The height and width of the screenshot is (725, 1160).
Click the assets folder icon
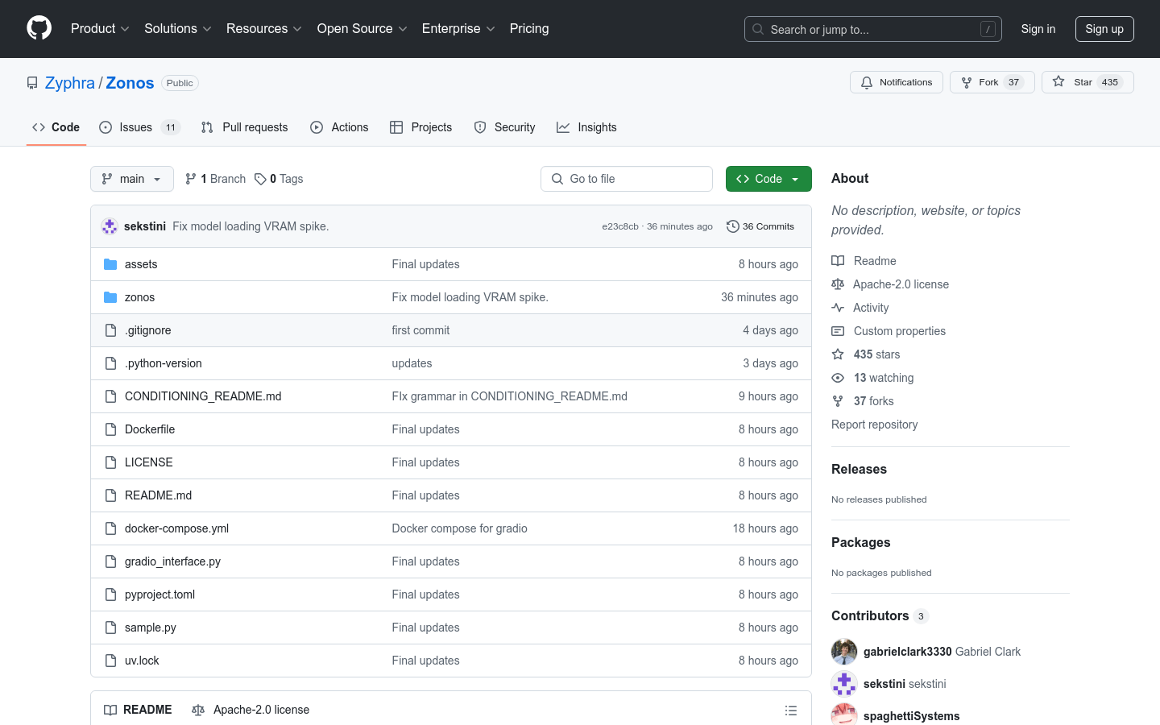point(110,264)
